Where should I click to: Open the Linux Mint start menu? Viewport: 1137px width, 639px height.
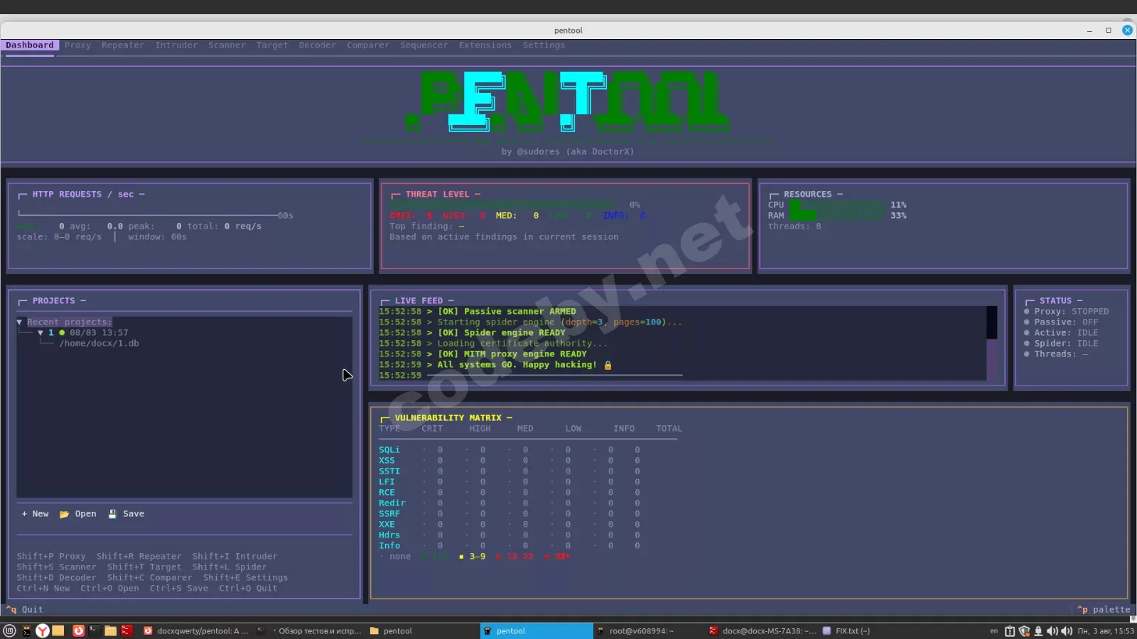[x=9, y=630]
